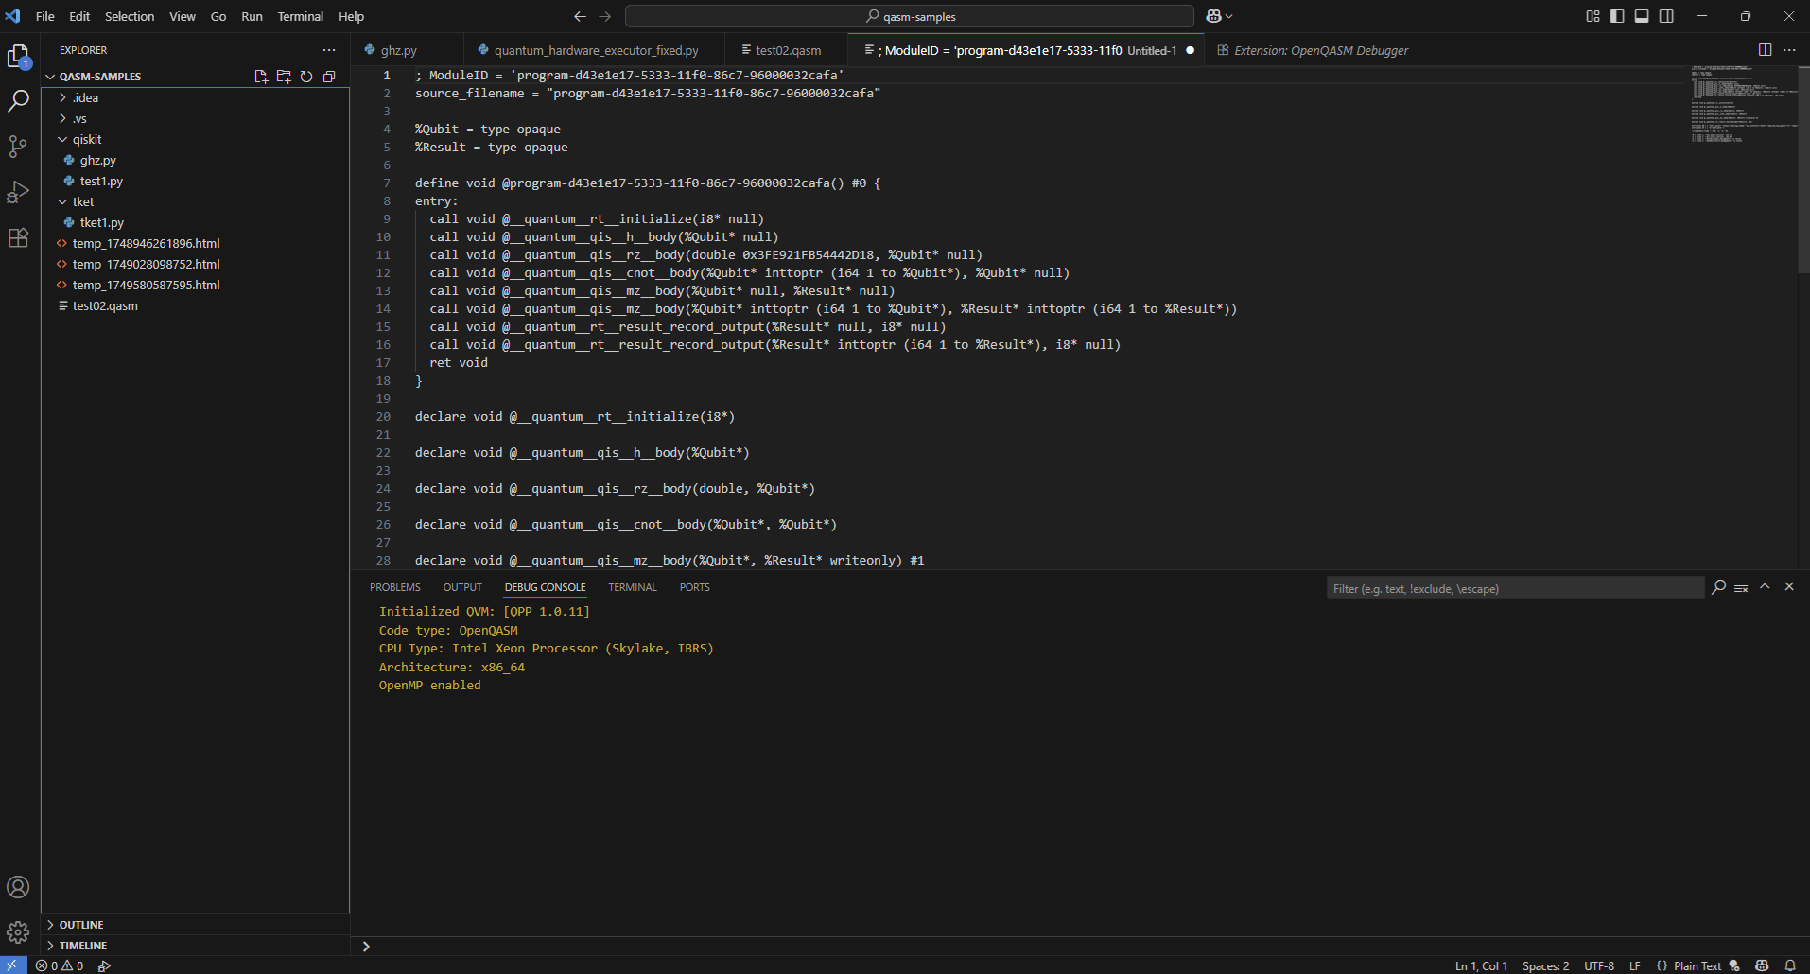Screen dimensions: 1810x974
Task: Toggle the primary side bar visibility
Action: point(1617,16)
